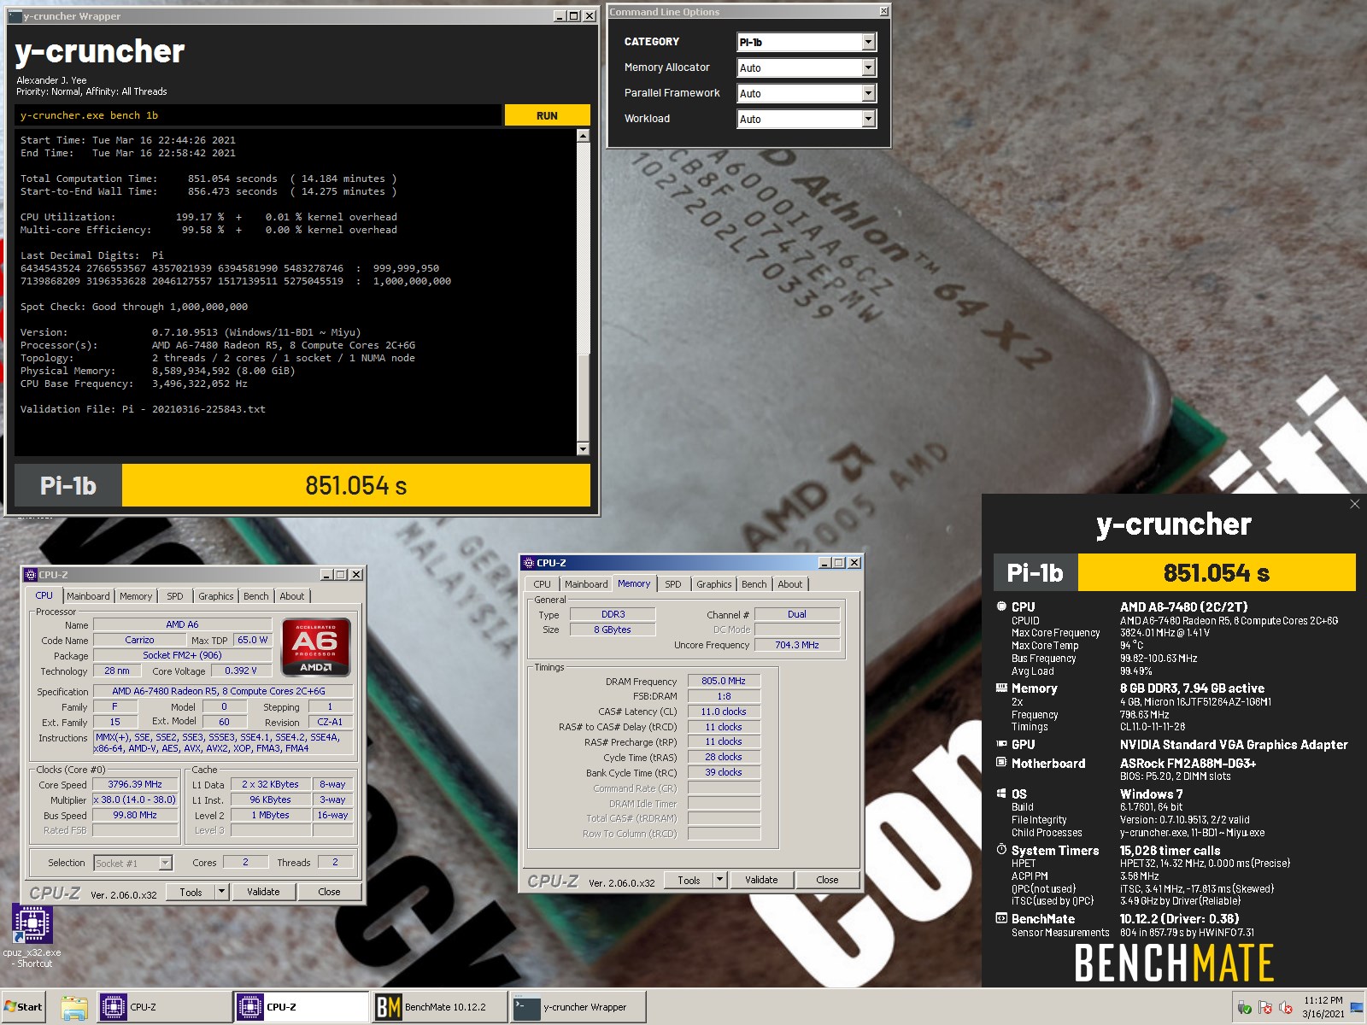Click the CPU-Z icon in left window title bar
Screen dimensions: 1367x1025
tap(31, 575)
